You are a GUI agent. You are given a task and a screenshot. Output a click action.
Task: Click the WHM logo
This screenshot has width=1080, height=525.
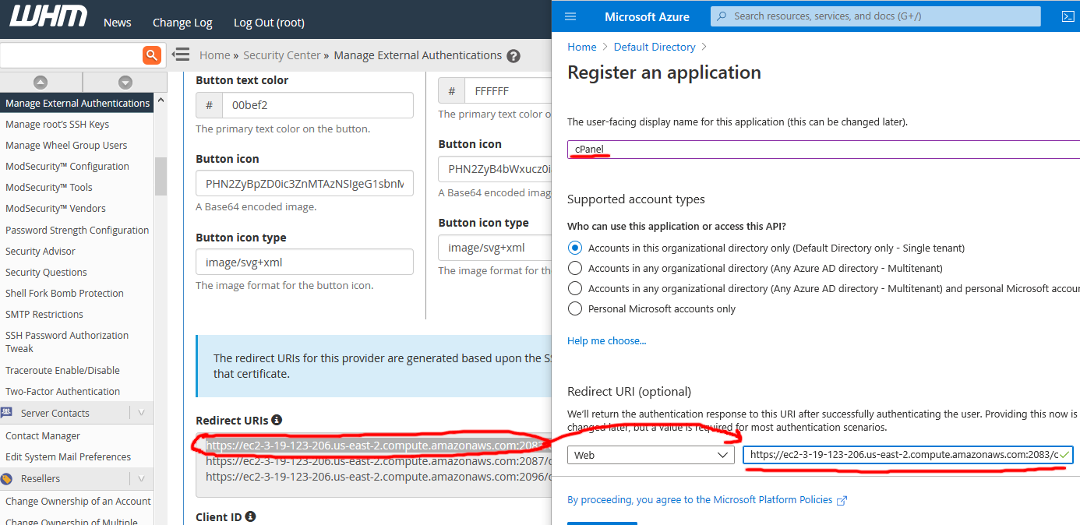48,17
